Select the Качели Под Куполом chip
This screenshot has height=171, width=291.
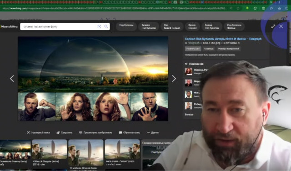pos(149,26)
